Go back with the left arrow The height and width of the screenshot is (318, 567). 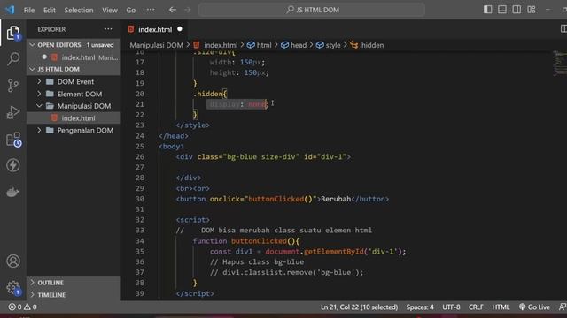tap(173, 10)
